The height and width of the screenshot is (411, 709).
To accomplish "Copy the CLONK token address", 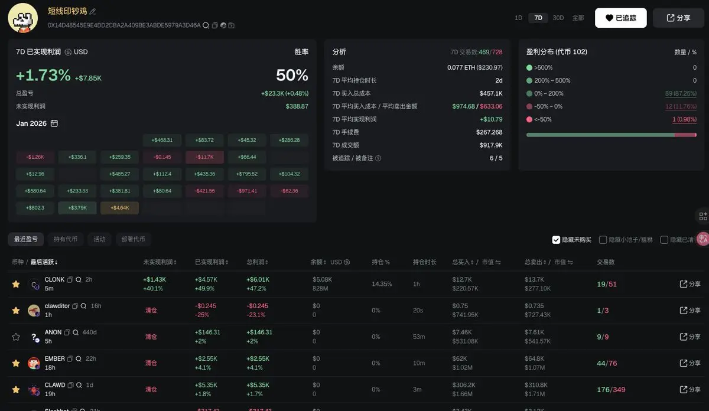I will pyautogui.click(x=70, y=279).
